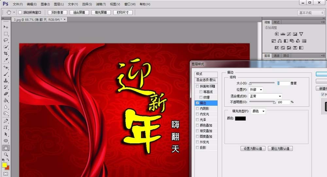Add a Photo Filter adjustment
The width and height of the screenshot is (327, 177).
coord(292,41)
